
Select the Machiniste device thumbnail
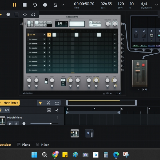[75, 133]
